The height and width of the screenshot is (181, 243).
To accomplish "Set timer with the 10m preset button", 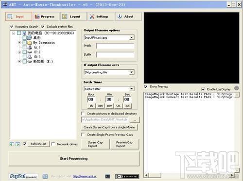I will [x=109, y=106].
